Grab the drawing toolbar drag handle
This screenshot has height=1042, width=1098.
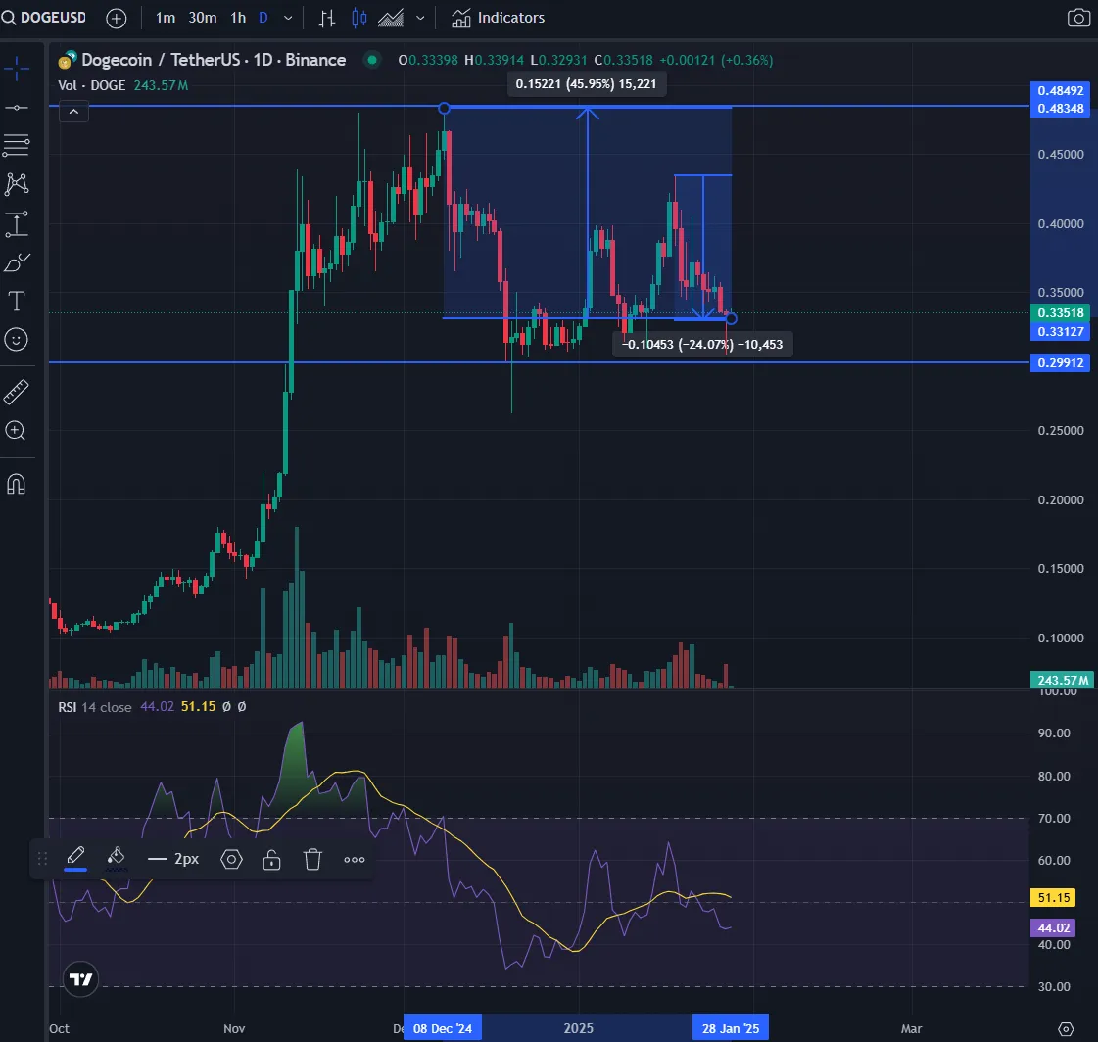point(42,859)
